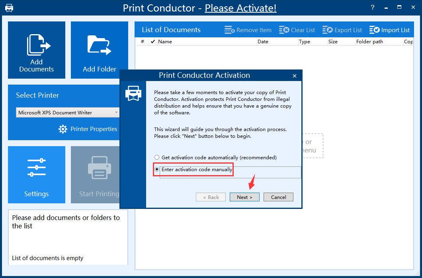Select Get activation code automatically option

tap(215, 158)
